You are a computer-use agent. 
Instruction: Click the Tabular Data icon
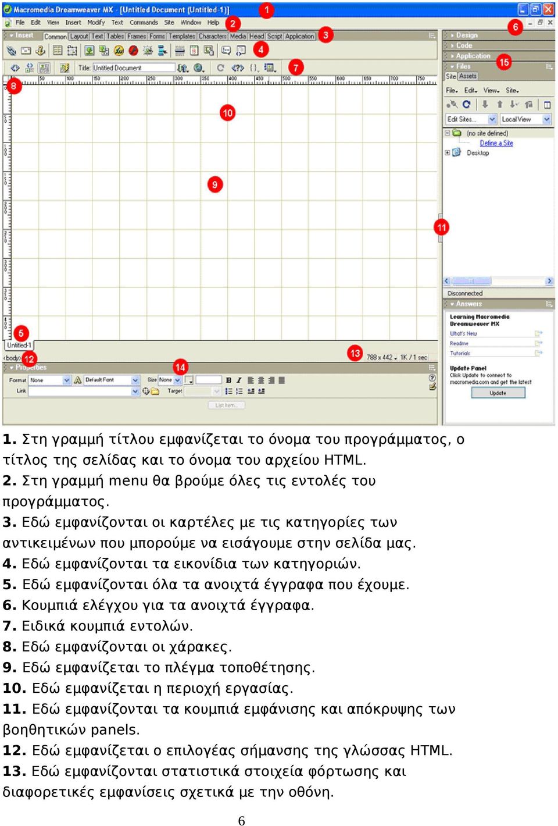click(209, 51)
